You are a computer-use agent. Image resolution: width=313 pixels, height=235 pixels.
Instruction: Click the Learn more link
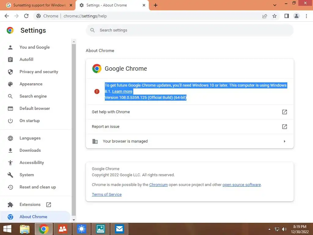[x=122, y=91]
